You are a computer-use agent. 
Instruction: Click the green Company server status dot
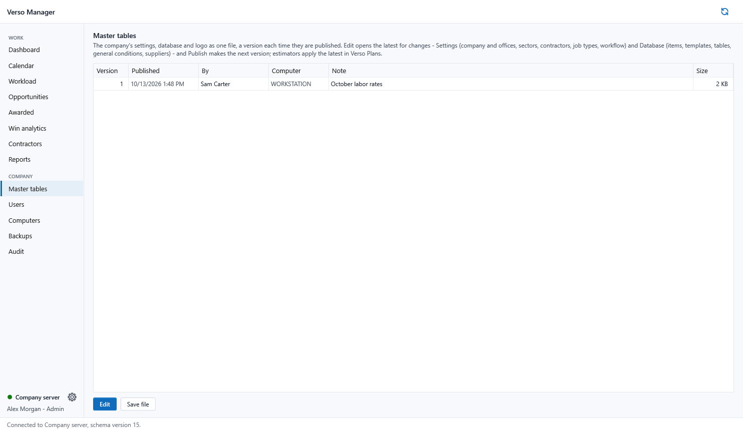coord(10,397)
